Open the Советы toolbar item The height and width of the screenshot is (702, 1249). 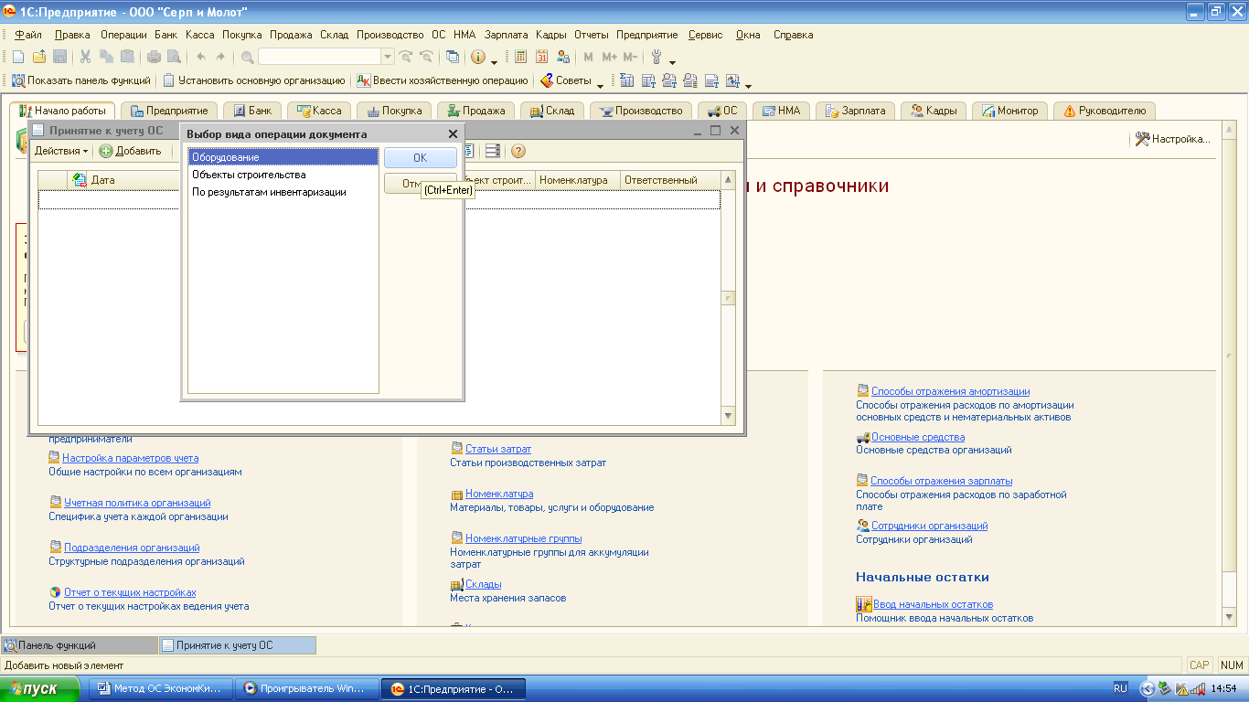tap(565, 80)
